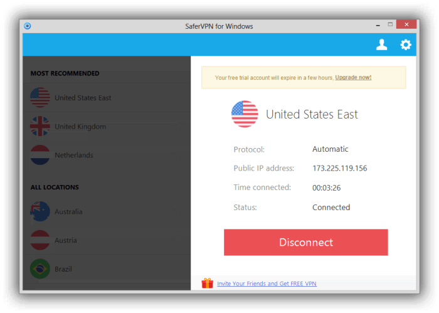Open the user account profile icon
Viewport: 439px width, 313px height.
point(381,45)
